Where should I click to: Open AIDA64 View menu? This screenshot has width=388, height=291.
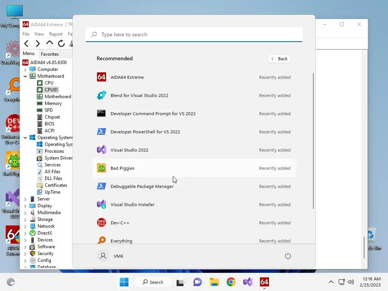point(39,34)
